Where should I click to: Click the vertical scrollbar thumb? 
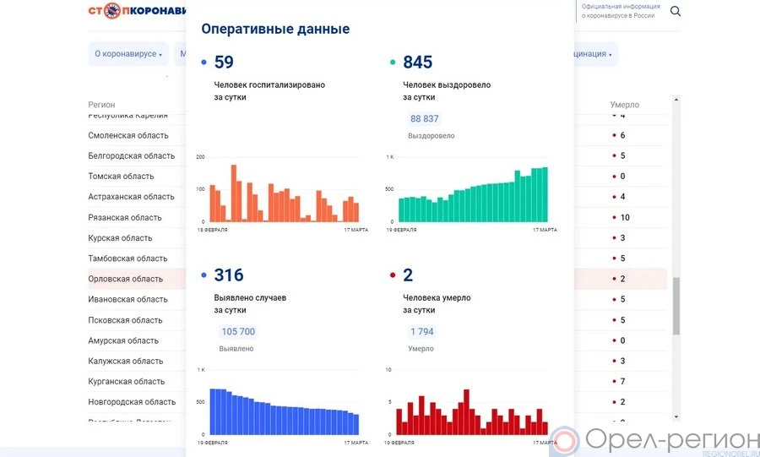click(676, 306)
